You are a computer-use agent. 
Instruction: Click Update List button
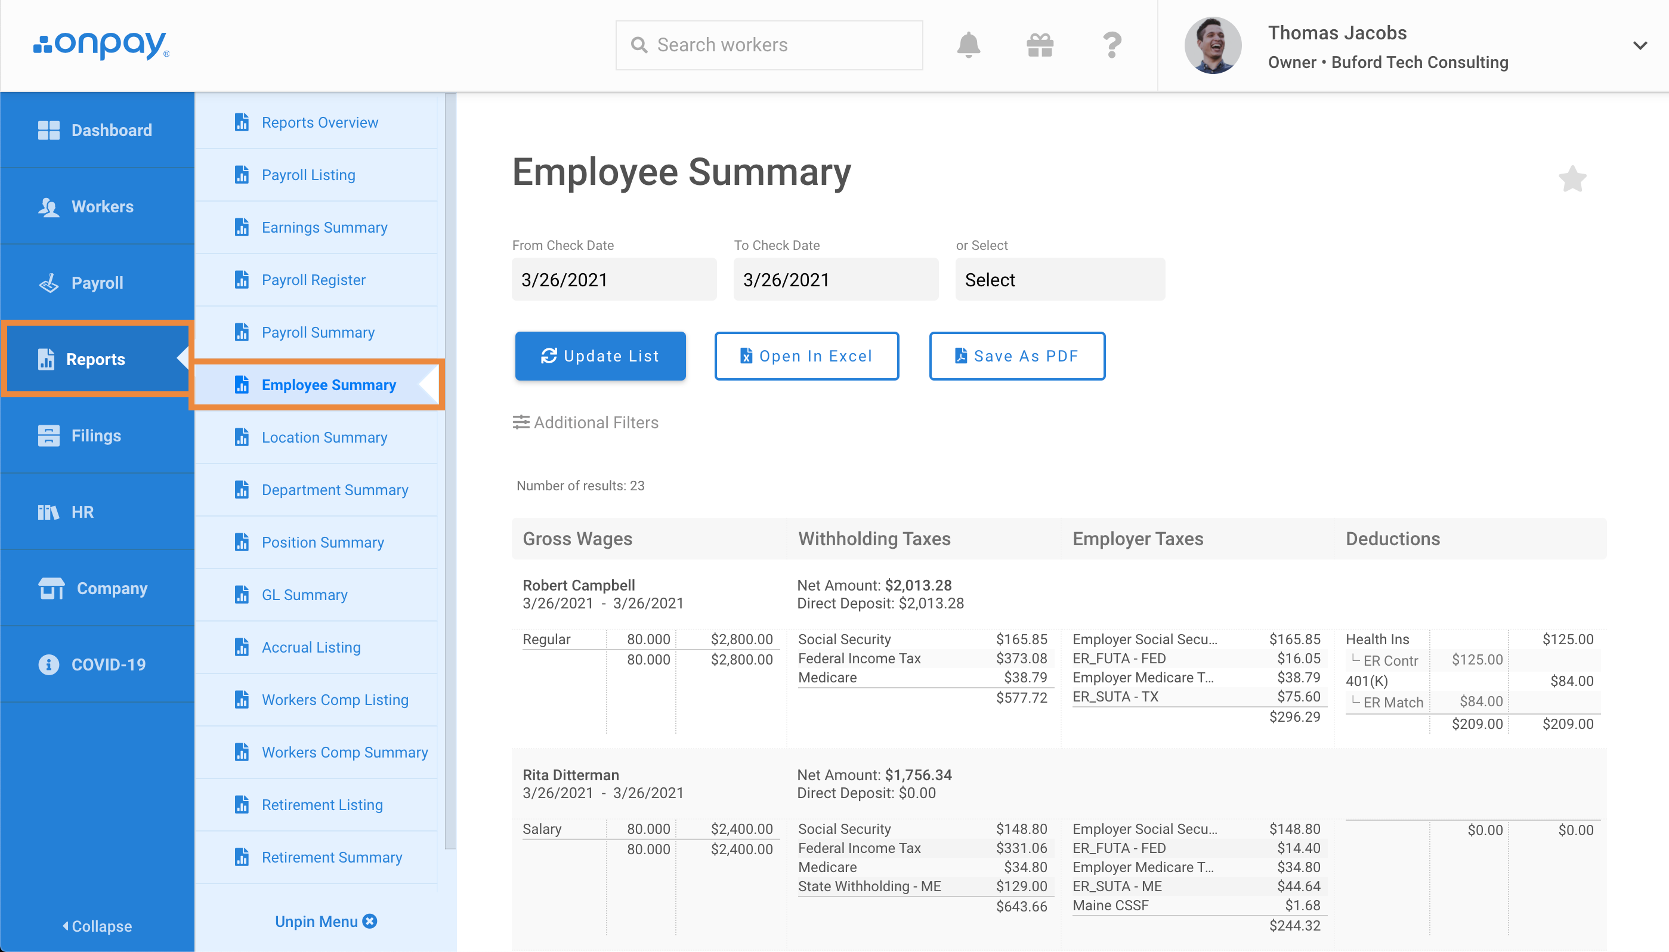600,356
